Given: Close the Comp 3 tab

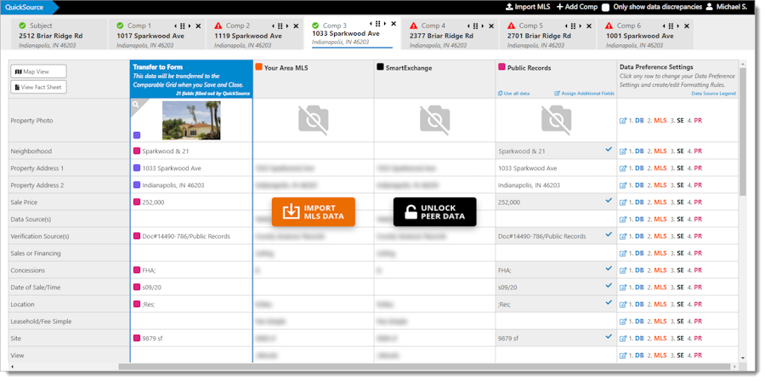Looking at the screenshot, I should click(x=394, y=24).
